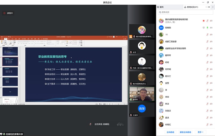Unmute the microphone of 胡大江
Screen dimensions: 215x136
point(207,76)
